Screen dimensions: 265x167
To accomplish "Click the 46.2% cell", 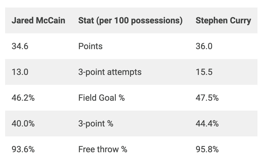I will [x=23, y=98].
